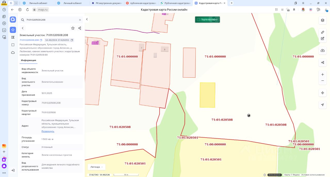Expand the full address via 'Развернуть'

click(48, 131)
